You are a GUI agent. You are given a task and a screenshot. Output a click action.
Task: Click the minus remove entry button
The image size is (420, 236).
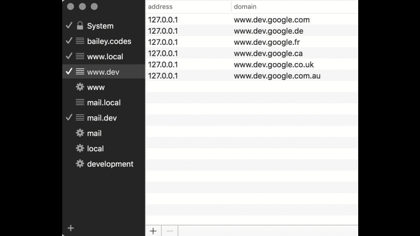(169, 231)
